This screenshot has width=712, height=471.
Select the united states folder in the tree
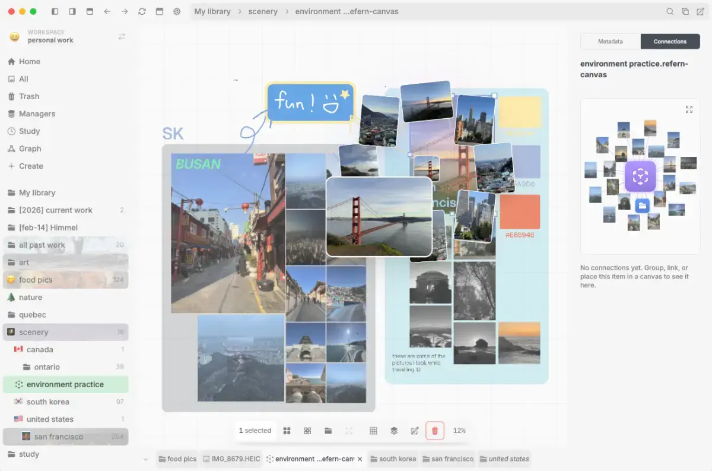point(65,419)
